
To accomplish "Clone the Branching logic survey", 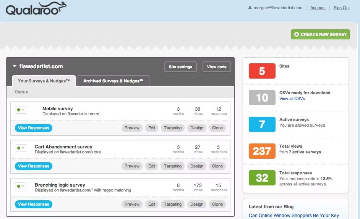I will point(217,205).
